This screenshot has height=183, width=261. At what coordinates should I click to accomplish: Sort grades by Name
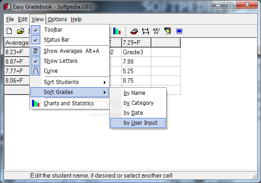(x=138, y=93)
